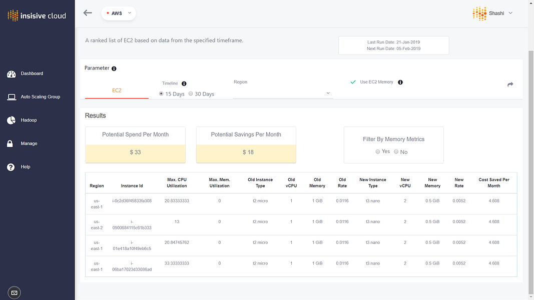Open the Help question mark icon

(x=11, y=167)
